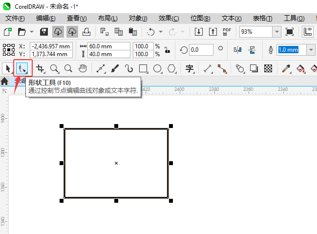Select the Polygon tool
317x234 pixels.
pyautogui.click(x=171, y=68)
